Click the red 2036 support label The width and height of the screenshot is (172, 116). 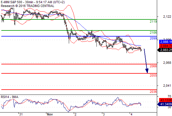153,92
